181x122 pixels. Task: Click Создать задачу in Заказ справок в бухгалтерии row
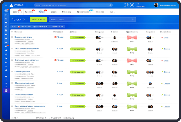point(77,49)
